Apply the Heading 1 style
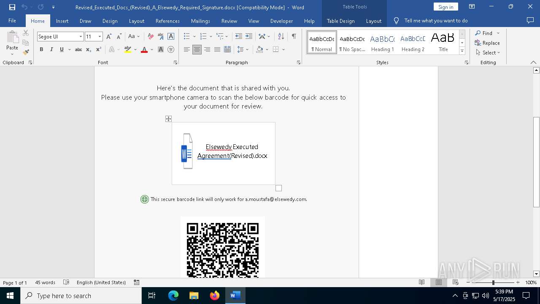This screenshot has width=540, height=304. pos(382,43)
